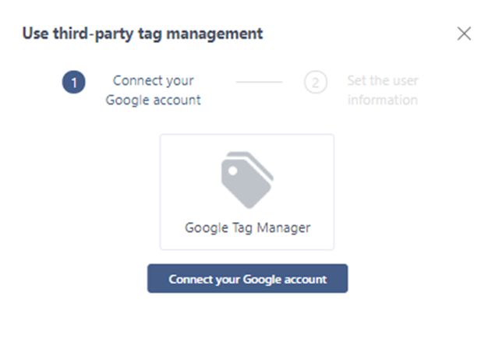The height and width of the screenshot is (349, 495).
Task: Click the Google Tag Manager label text
Action: (247, 228)
